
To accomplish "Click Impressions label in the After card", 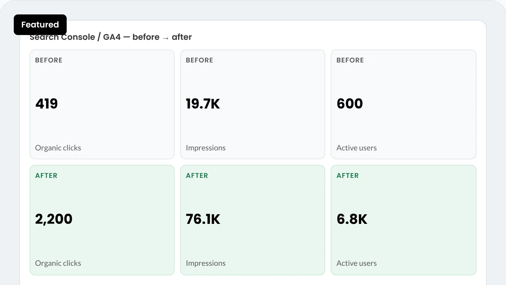I will click(206, 263).
